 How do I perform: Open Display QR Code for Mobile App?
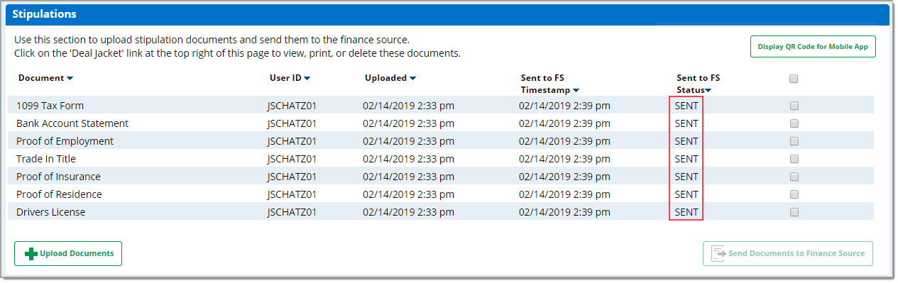pos(813,47)
